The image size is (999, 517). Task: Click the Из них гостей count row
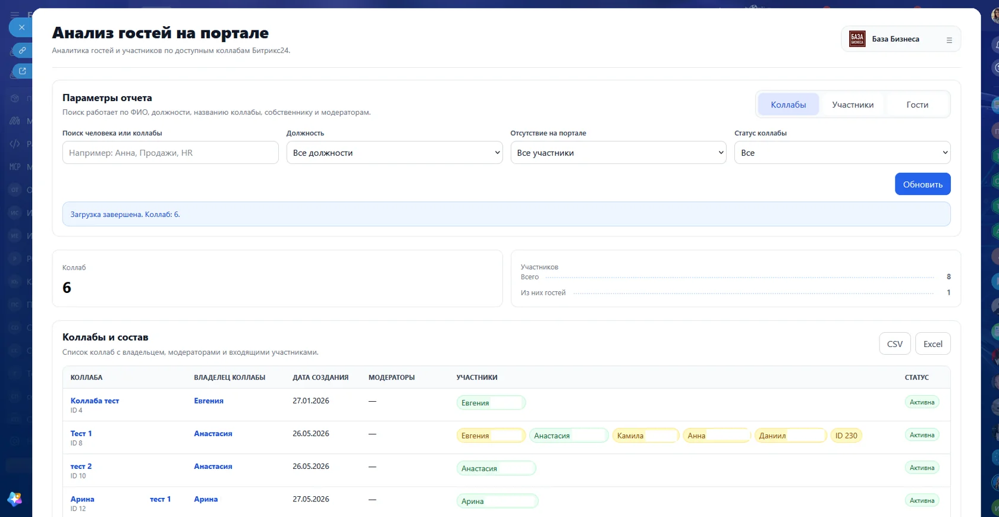(x=736, y=293)
